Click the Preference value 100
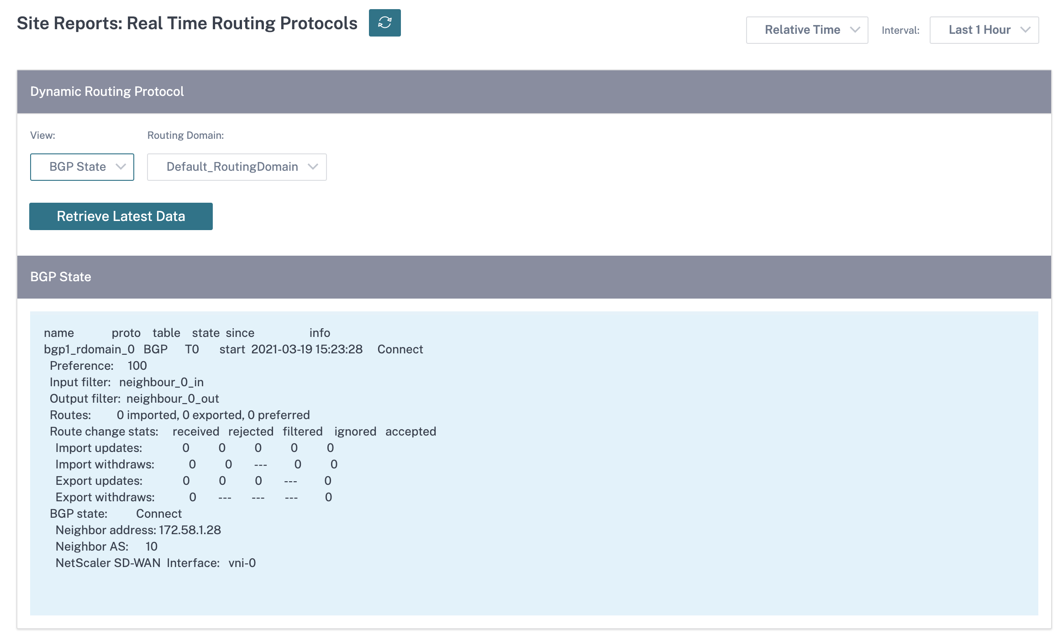 tap(137, 366)
